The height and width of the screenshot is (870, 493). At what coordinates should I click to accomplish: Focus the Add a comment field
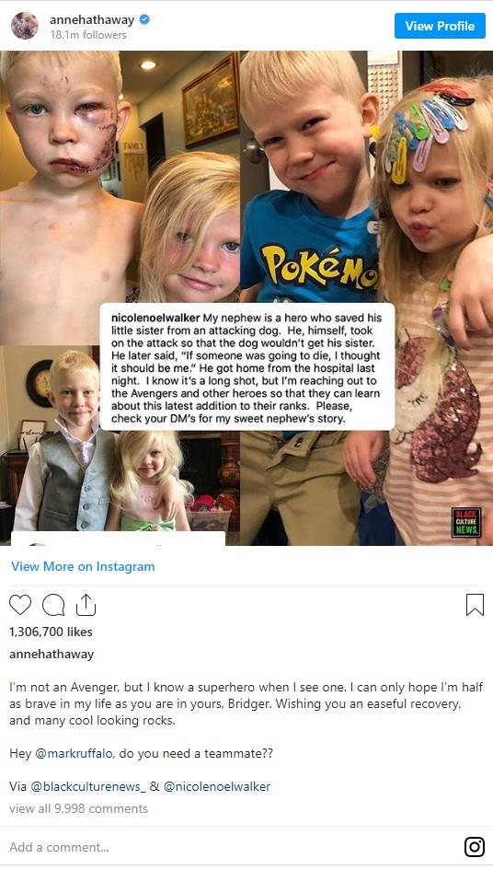point(233,847)
